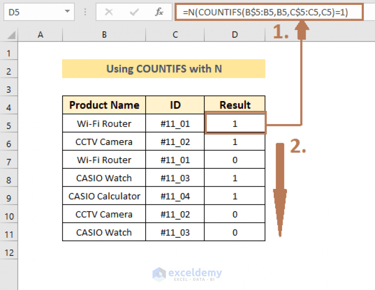The image size is (375, 290).
Task: Select row 8 header
Action: (x=9, y=178)
